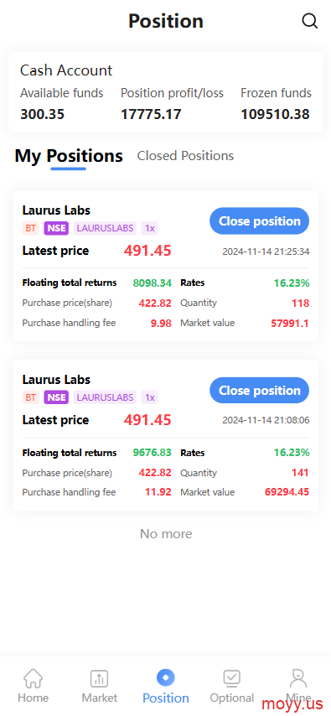Open first Laurus Labs position title
331x716 pixels.
(x=56, y=210)
